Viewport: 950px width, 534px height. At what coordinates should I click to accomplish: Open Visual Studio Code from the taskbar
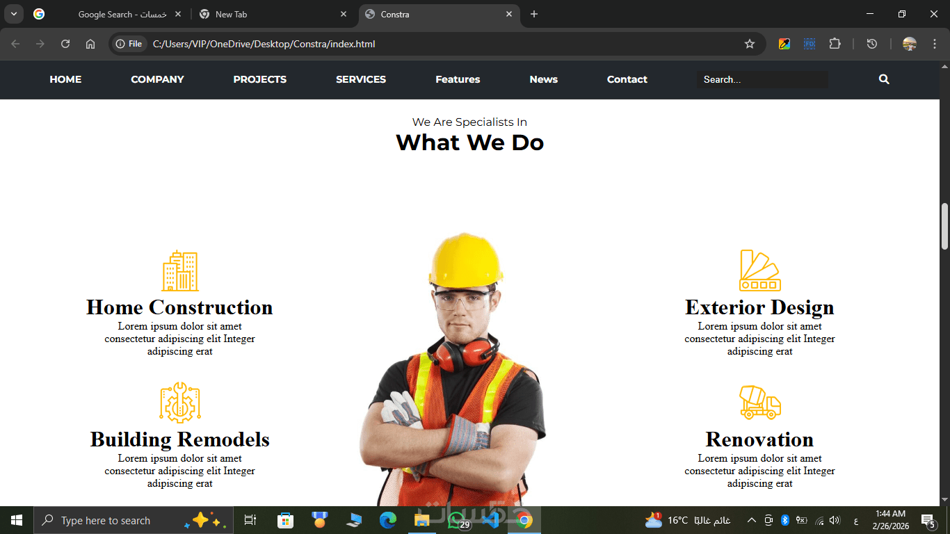coord(491,520)
